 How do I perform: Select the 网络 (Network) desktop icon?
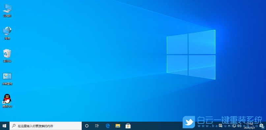(x=7, y=33)
